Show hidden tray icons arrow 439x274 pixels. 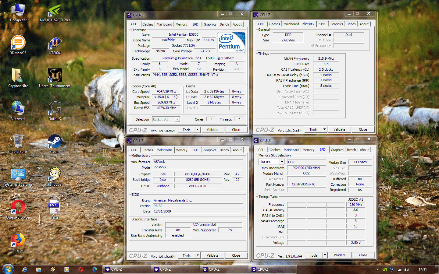pyautogui.click(x=377, y=270)
